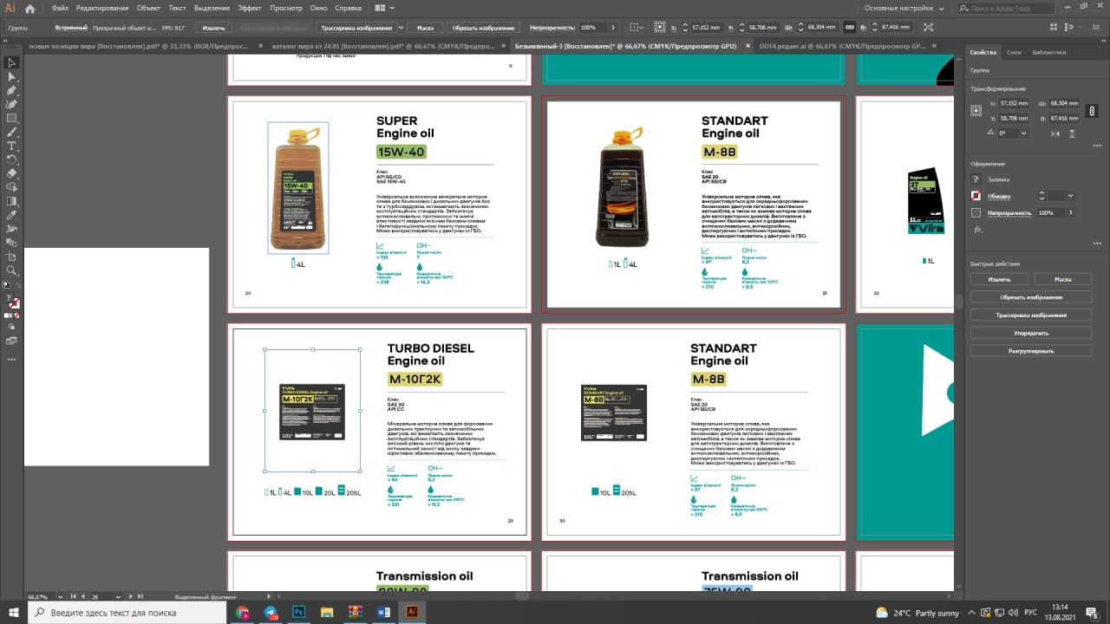
Task: Open the Справка menu
Action: 347,8
